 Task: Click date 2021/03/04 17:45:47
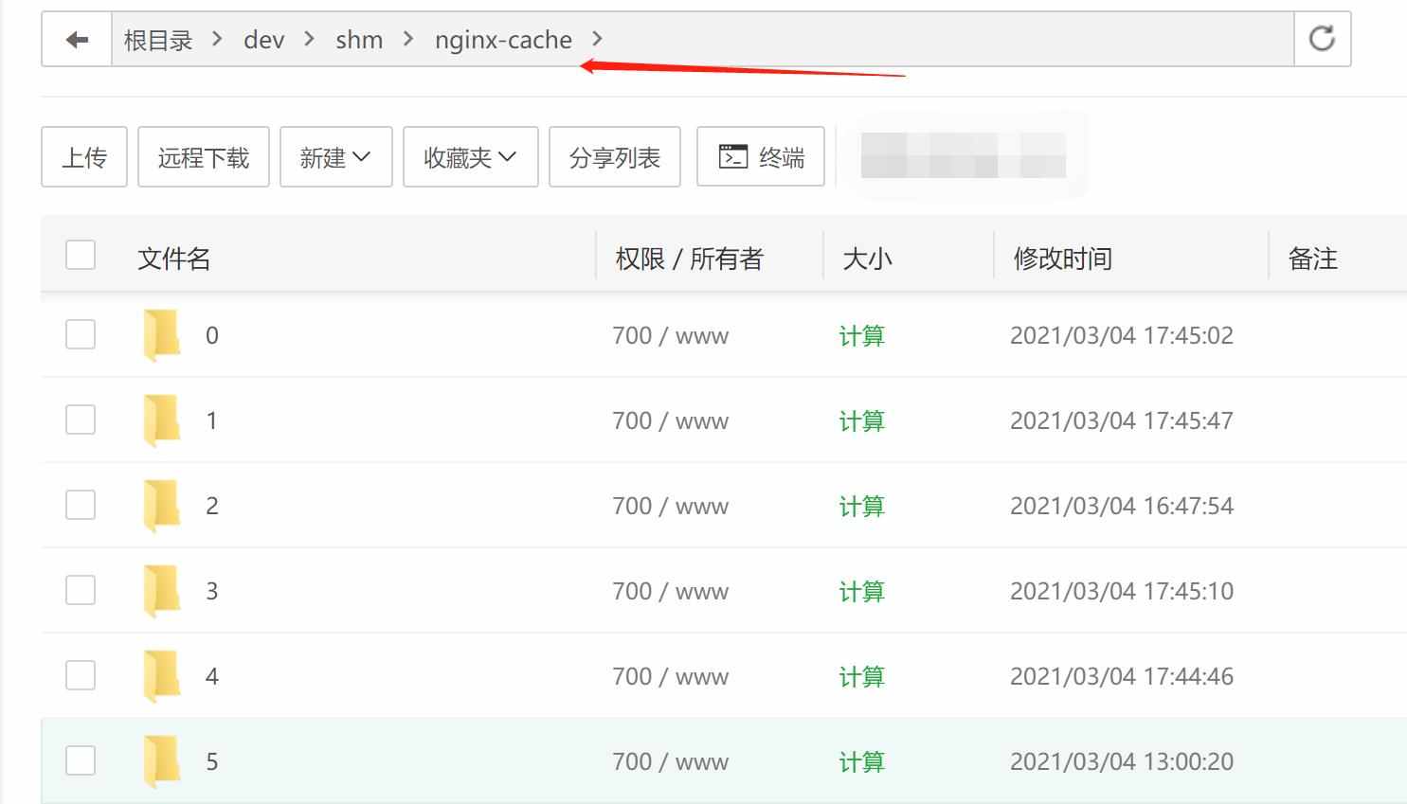click(1122, 420)
